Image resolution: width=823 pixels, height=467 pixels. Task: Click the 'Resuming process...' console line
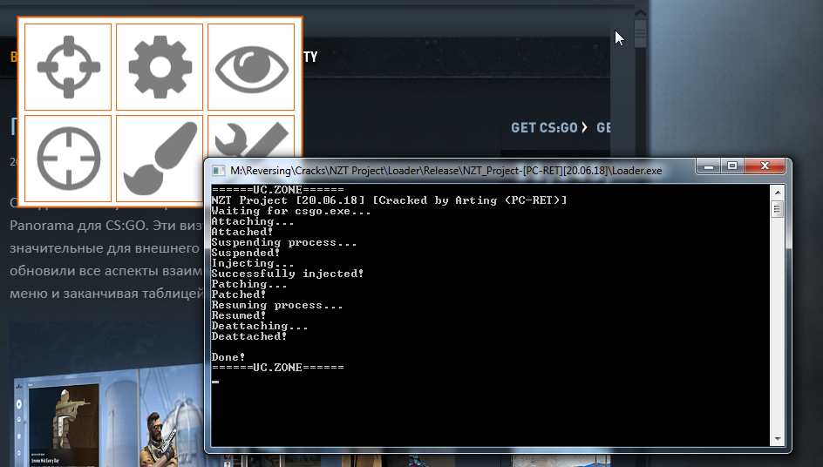point(277,305)
